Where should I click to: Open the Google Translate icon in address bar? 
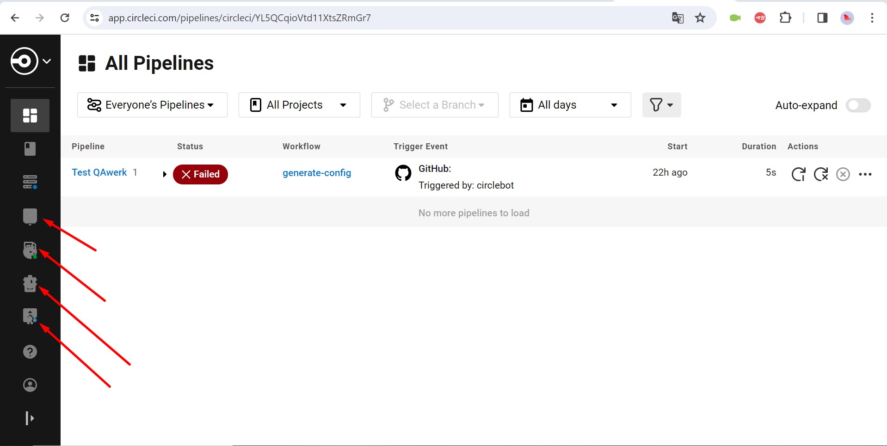click(678, 18)
